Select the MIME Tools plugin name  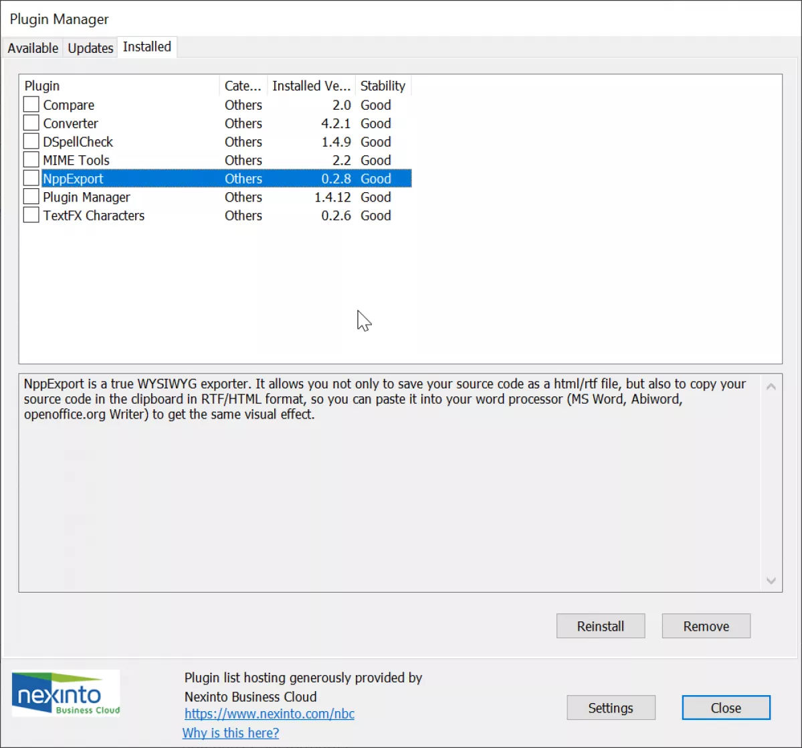click(x=76, y=160)
